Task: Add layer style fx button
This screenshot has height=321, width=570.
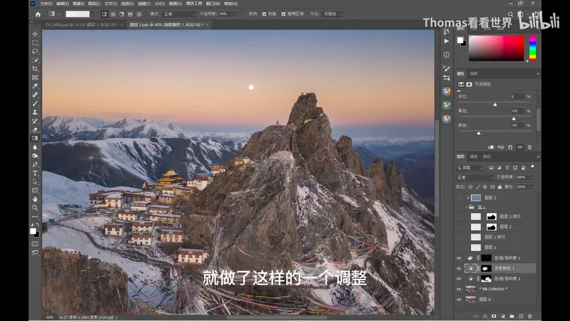Action: point(485,316)
